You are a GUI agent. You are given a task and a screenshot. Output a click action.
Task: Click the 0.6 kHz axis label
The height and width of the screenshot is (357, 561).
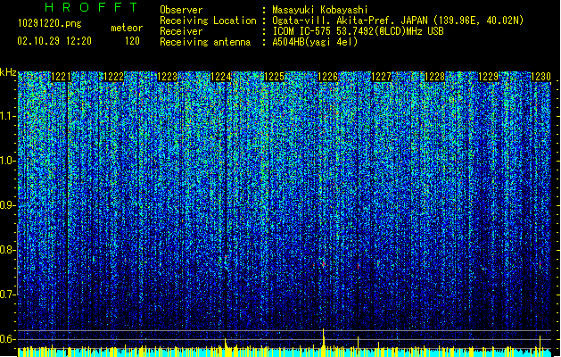tap(7, 339)
